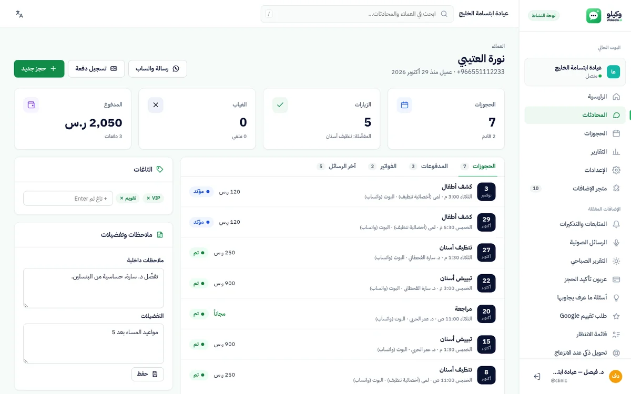The image size is (631, 394).
Task: Open عربون تأكيد الحجز deposit add-on
Action: pos(575,279)
